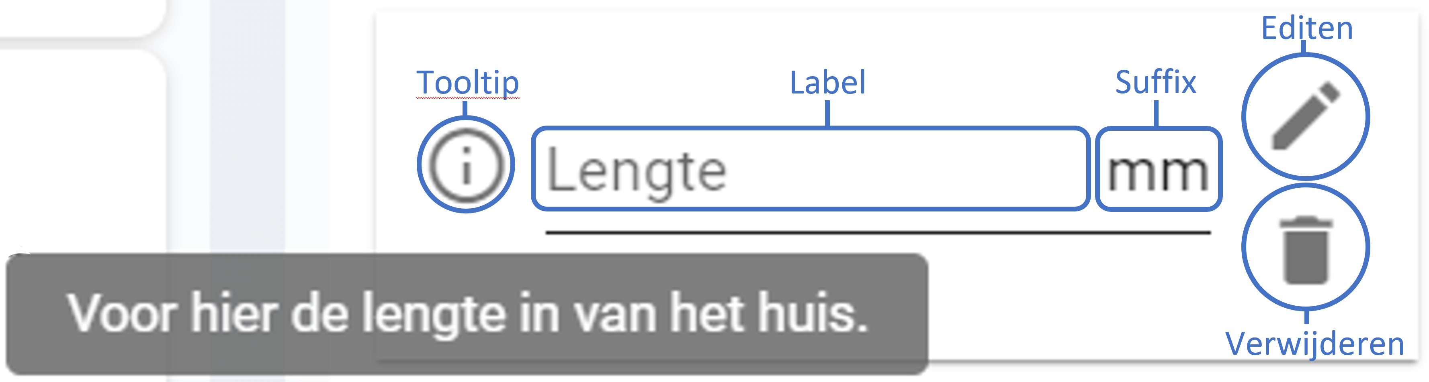Click the blue "Suffix" annotation text
This screenshot has width=1429, height=382.
point(1155,83)
